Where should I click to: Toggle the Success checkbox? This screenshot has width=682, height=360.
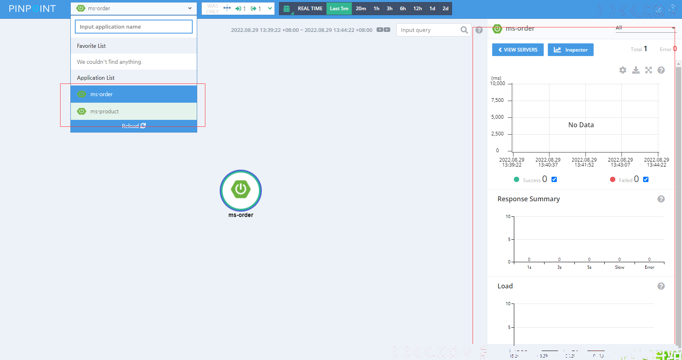coord(554,179)
